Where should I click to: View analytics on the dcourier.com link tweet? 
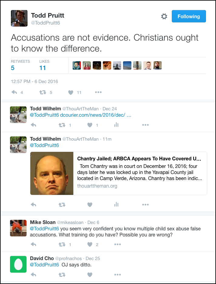click(116, 125)
